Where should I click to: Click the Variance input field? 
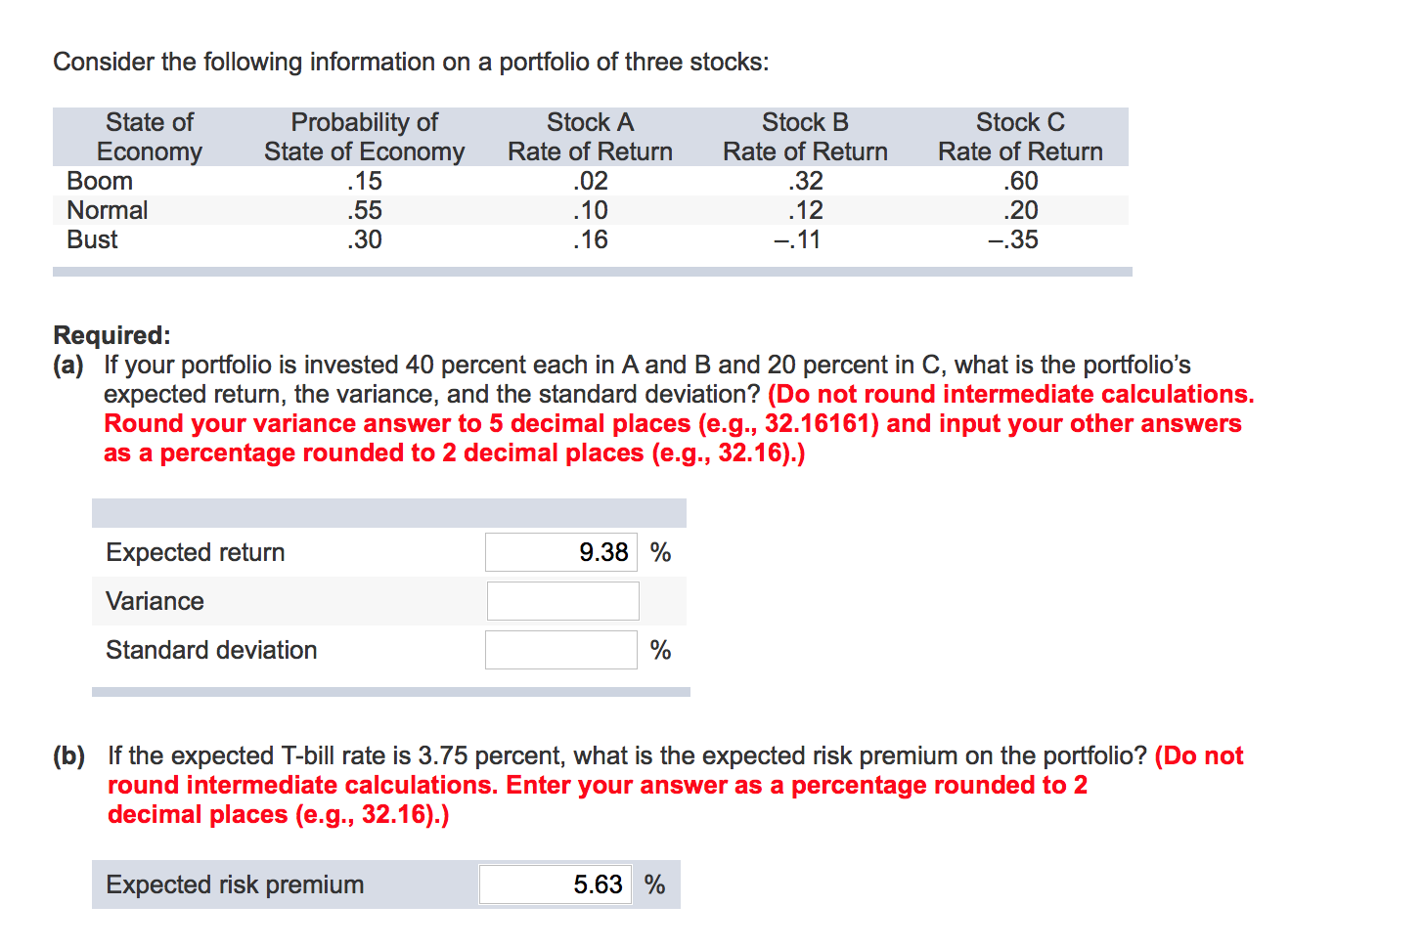click(x=561, y=600)
